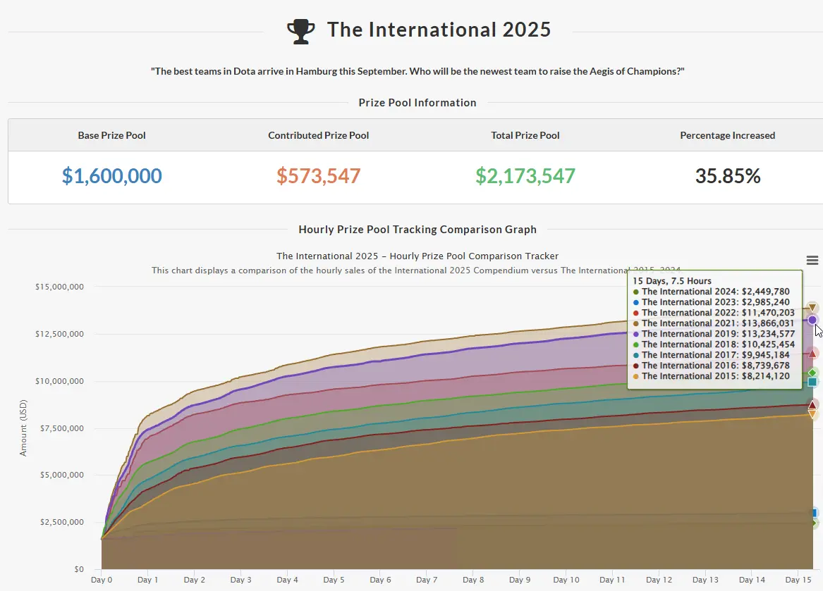Viewport: 823px width, 591px height.
Task: Click the "Day 14" x-axis label
Action: point(752,580)
